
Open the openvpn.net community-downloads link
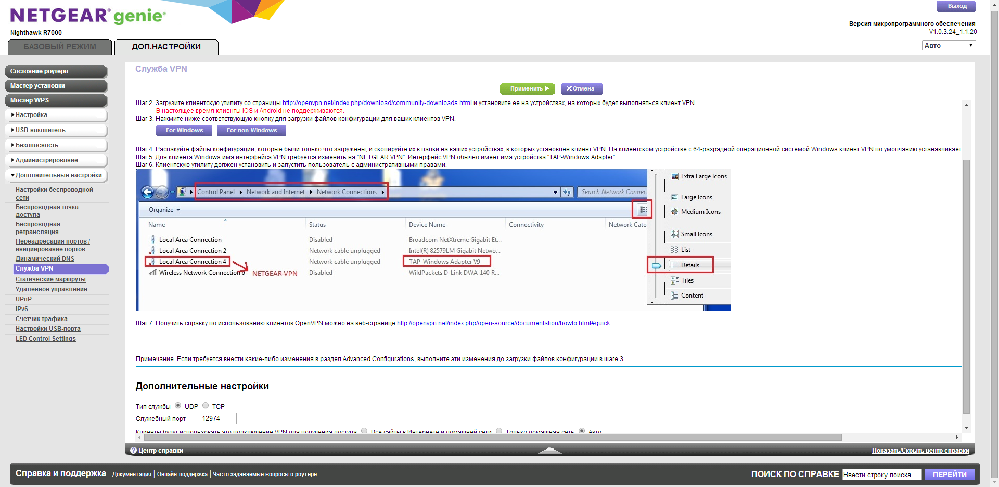pyautogui.click(x=377, y=103)
